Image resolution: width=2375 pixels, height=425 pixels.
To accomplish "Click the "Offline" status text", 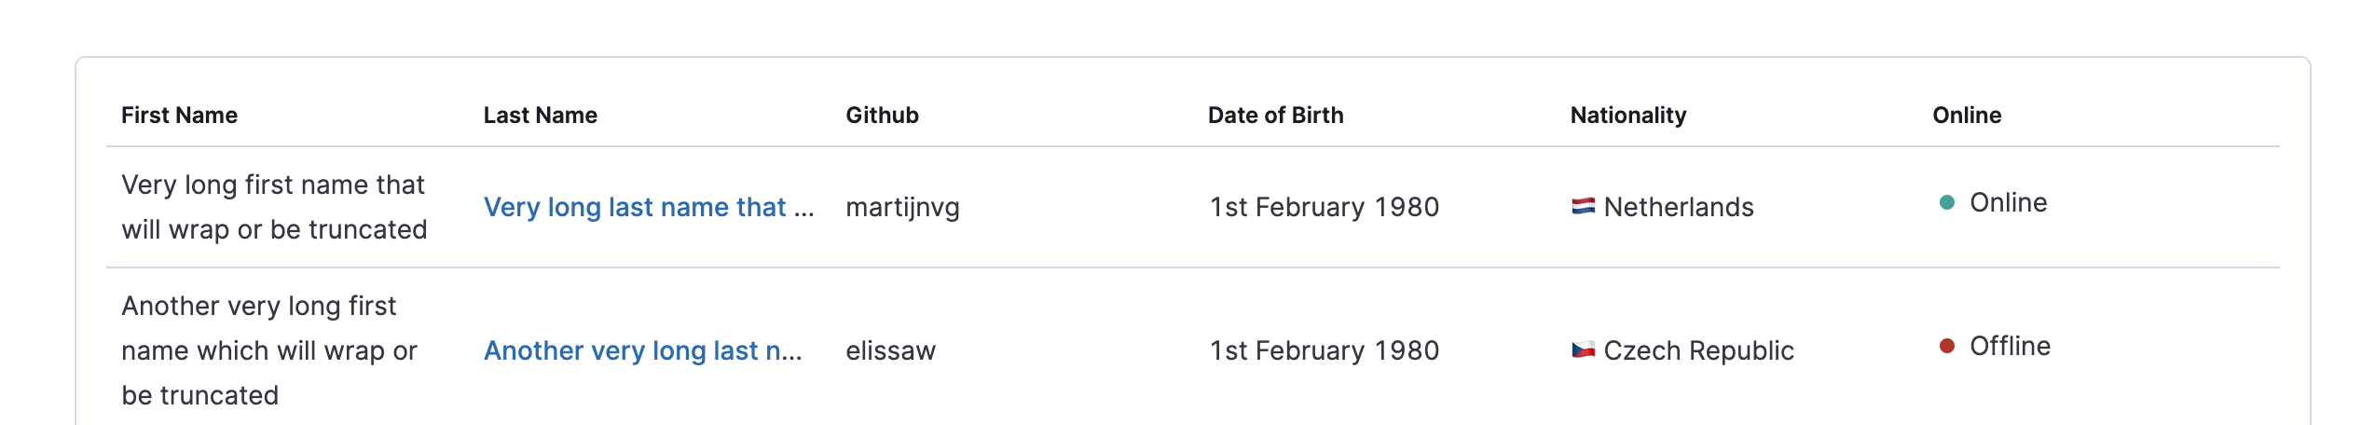I will coord(2010,346).
